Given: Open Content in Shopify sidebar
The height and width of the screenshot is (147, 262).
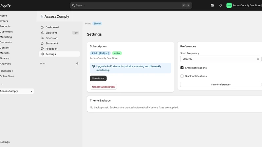Looking at the screenshot, I should [5, 48].
